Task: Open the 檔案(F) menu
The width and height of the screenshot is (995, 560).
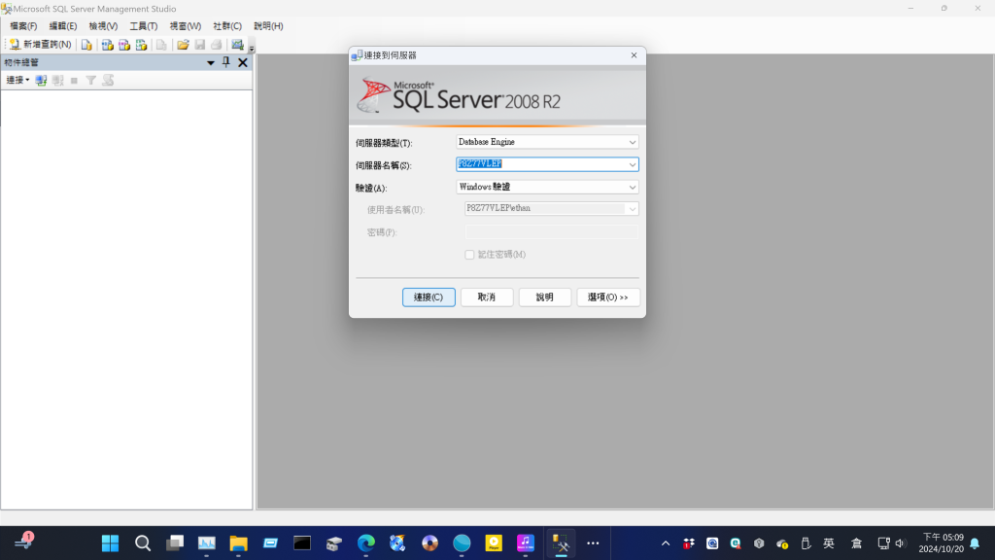Action: 23,26
